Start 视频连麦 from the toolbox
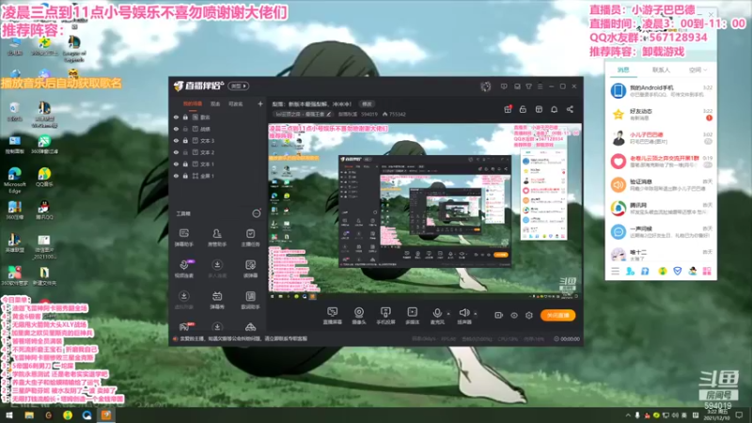The height and width of the screenshot is (423, 752). (184, 269)
